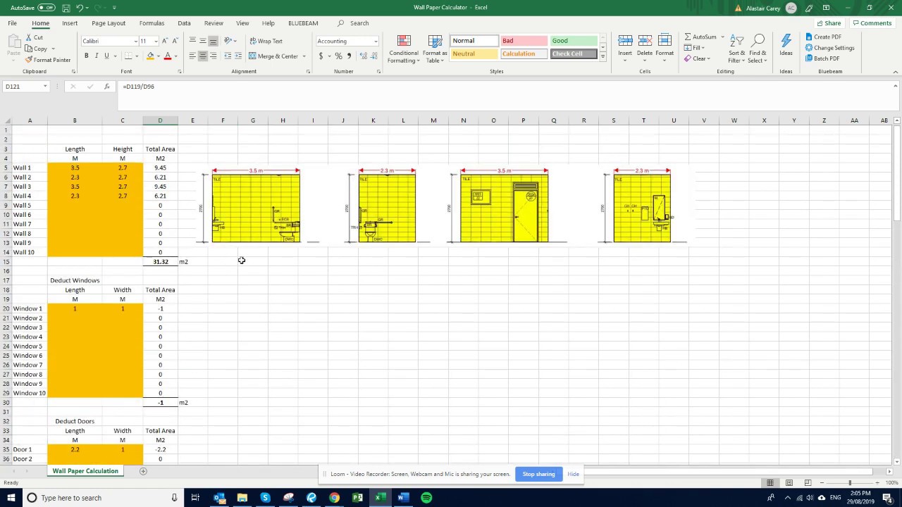Click the AutoSum button
The image size is (902, 507).
tap(700, 37)
